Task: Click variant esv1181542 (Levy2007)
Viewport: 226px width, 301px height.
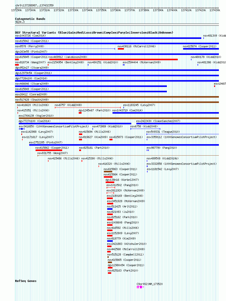Action: coord(163,169)
